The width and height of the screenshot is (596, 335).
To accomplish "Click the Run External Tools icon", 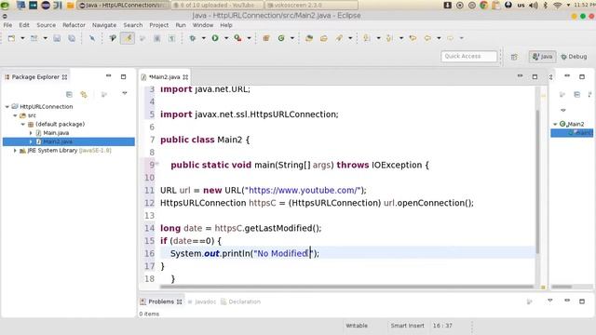I will 237,38.
